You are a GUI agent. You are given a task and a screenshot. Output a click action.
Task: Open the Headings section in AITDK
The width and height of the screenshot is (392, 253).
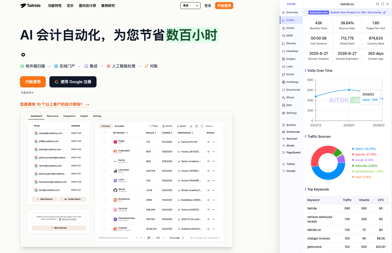291,51
